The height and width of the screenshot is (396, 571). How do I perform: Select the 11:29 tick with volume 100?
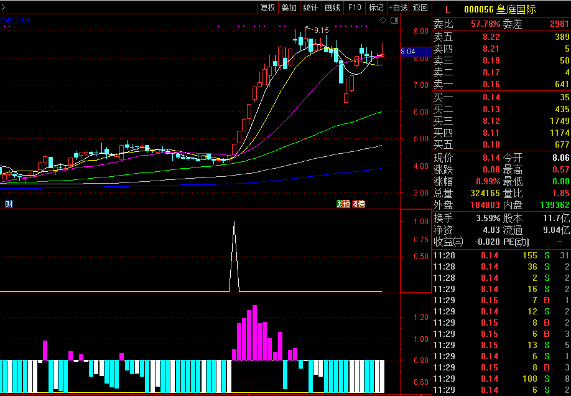501,379
